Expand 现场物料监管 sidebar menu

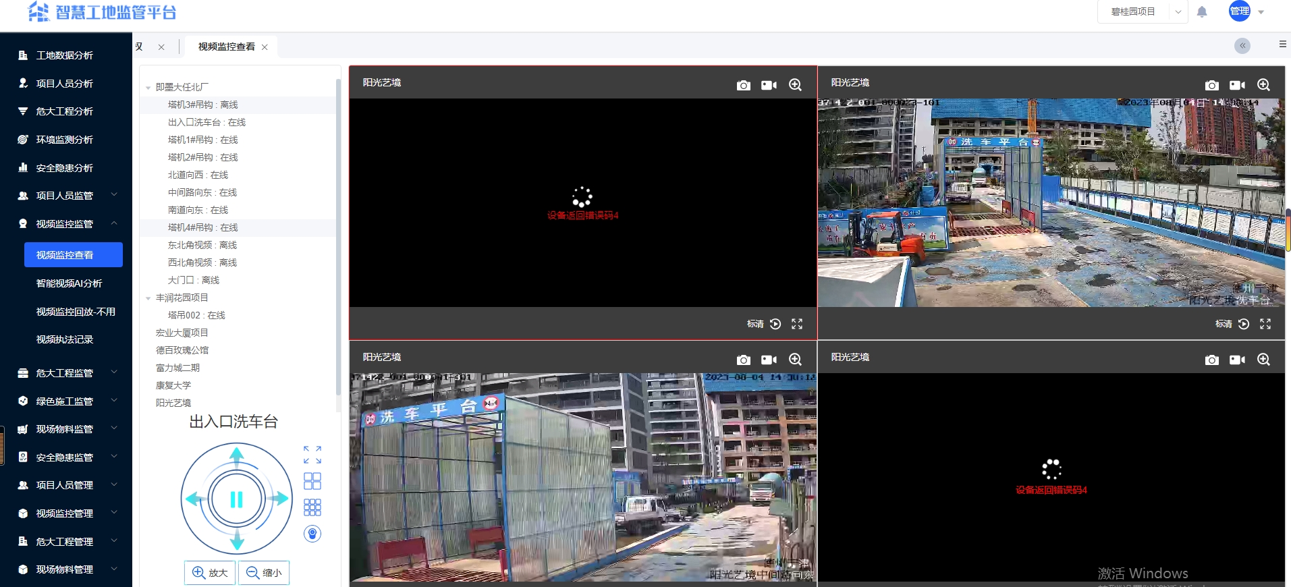coord(66,429)
